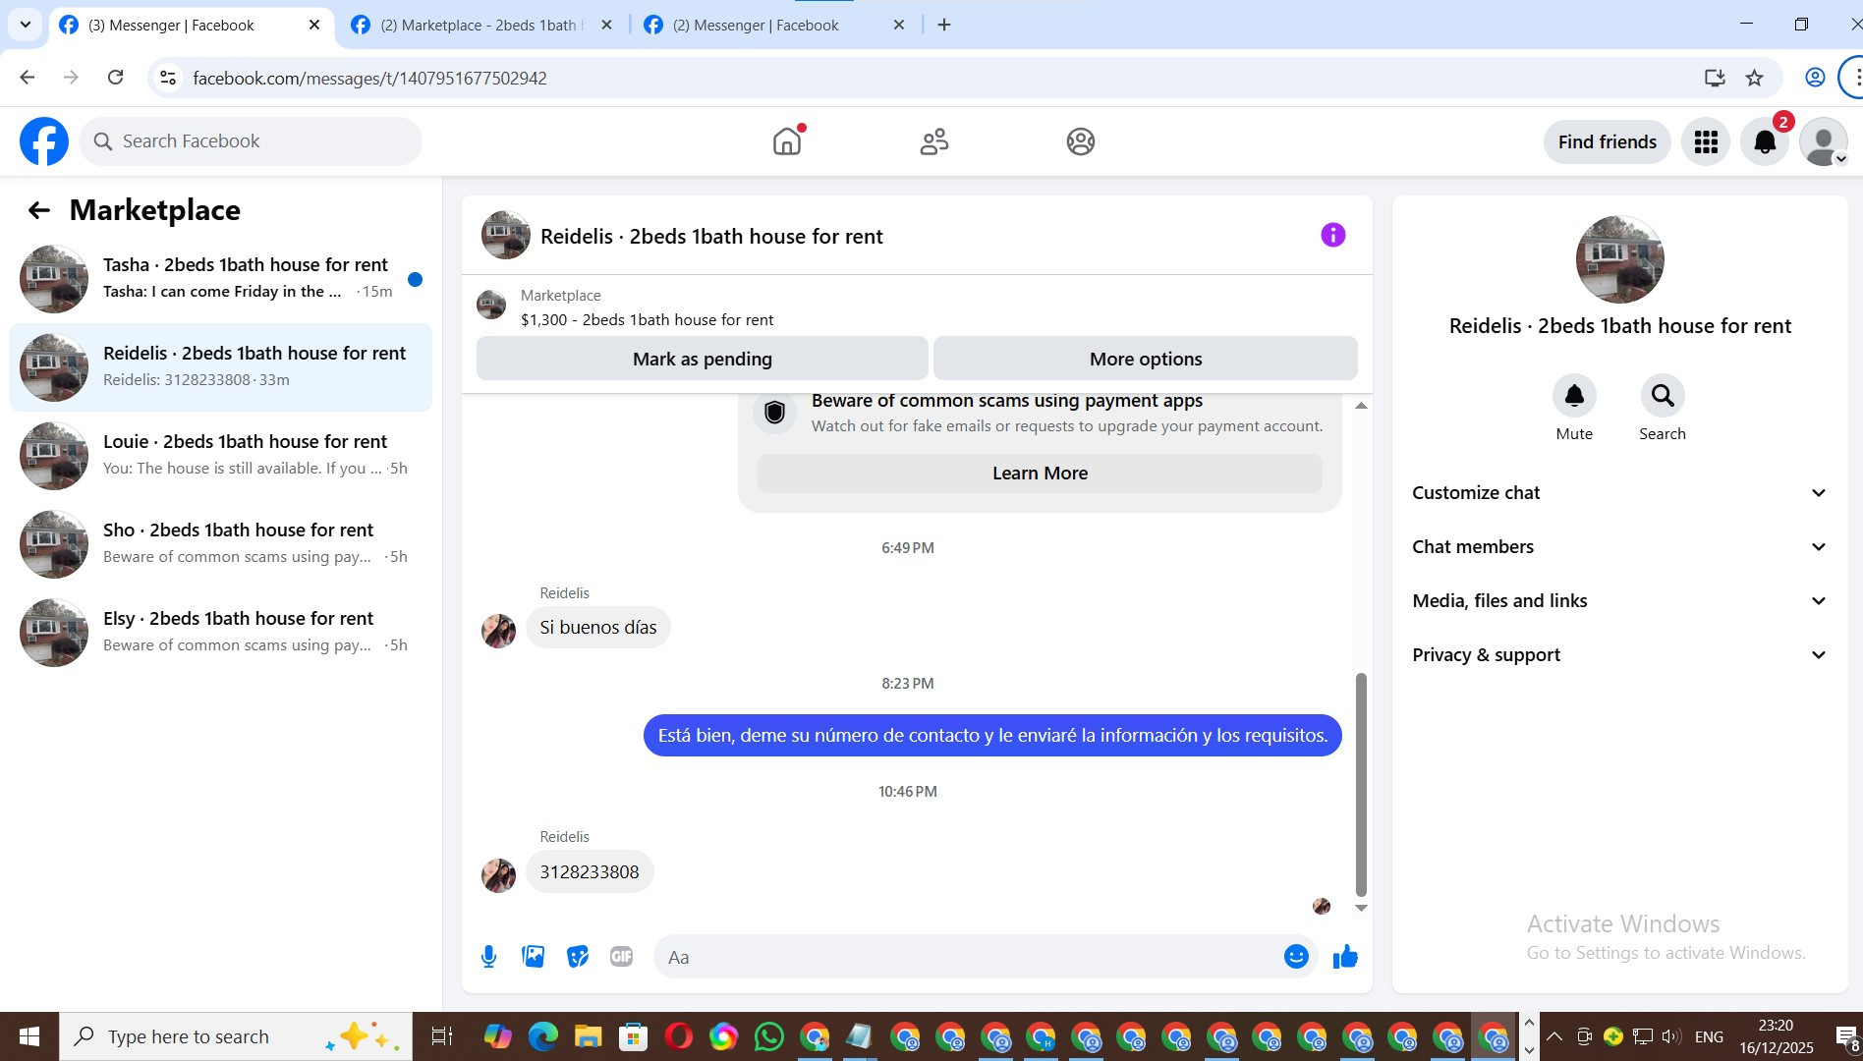Open File Explorer from the taskbar
This screenshot has width=1863, height=1061.
(x=588, y=1036)
